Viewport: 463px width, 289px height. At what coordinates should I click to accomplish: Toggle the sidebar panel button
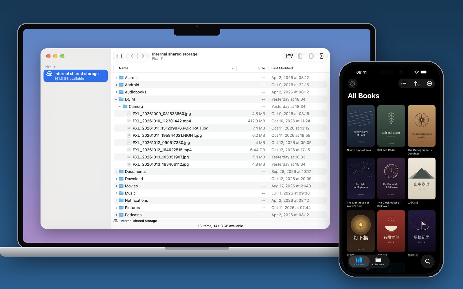point(119,56)
